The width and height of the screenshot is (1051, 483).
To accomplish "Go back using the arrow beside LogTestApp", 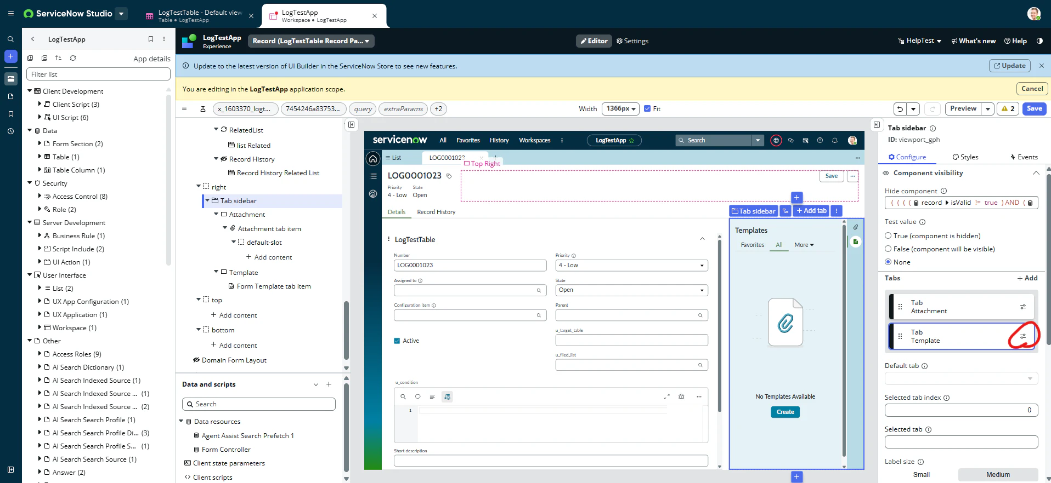I will (x=33, y=39).
